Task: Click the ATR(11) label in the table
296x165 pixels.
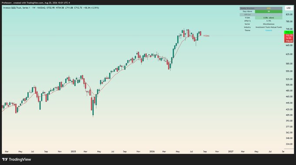Action: click(x=248, y=21)
